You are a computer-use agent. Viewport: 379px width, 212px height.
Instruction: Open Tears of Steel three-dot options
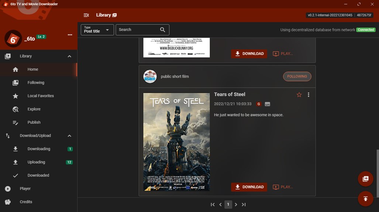309,95
